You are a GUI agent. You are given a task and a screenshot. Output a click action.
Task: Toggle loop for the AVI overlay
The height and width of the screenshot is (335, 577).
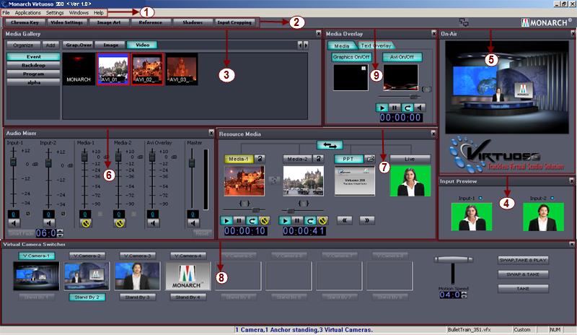(407, 108)
